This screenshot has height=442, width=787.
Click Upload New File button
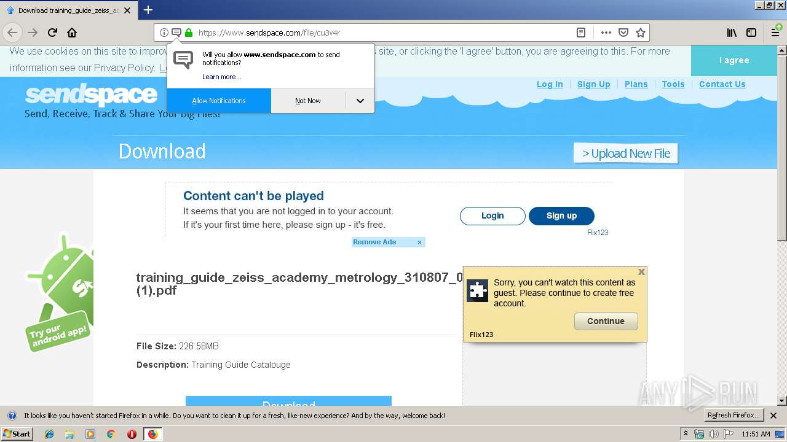626,153
